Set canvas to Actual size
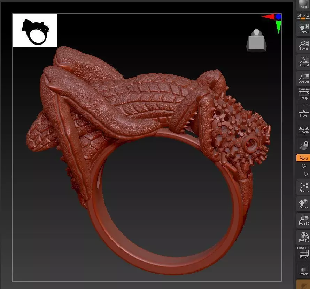 303,62
